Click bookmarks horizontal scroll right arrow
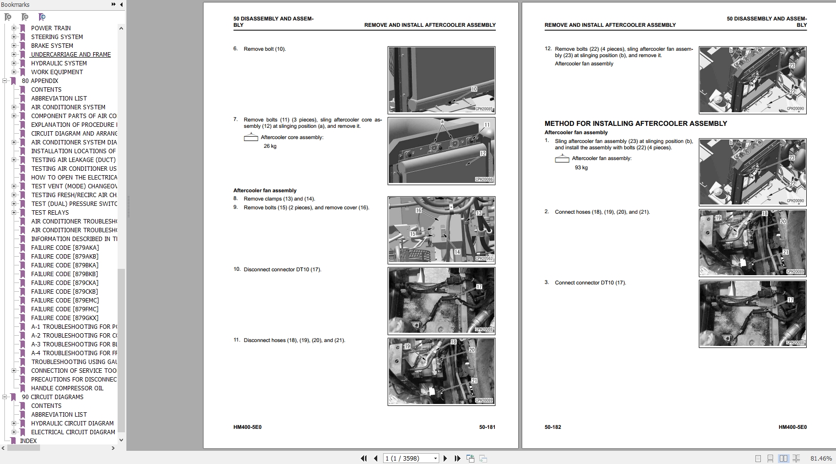 113,448
